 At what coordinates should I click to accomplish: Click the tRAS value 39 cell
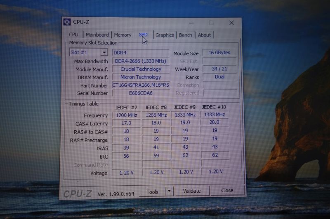coord(126,148)
